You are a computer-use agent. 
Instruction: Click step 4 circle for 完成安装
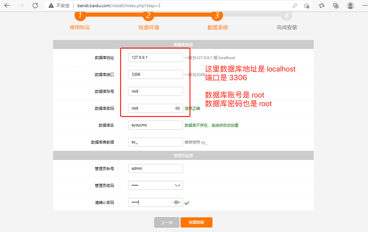(x=286, y=15)
